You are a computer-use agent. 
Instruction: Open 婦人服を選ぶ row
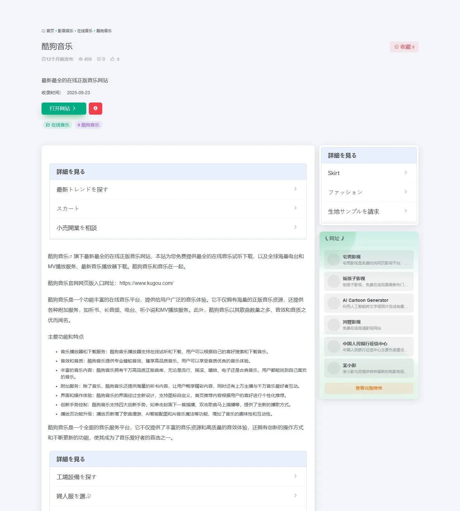pos(178,496)
